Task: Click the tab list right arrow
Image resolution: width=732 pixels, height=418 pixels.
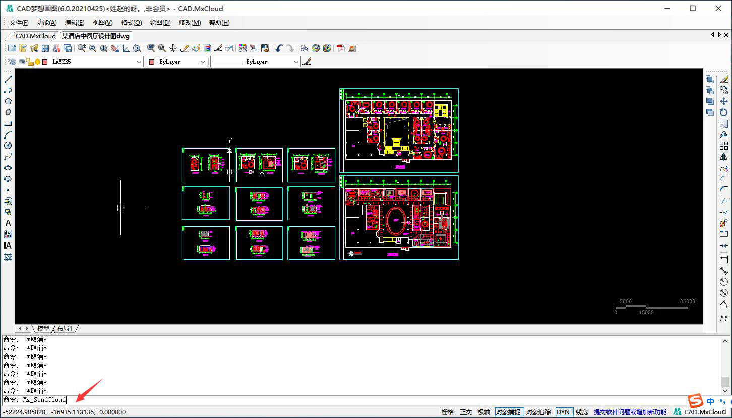Action: point(719,35)
